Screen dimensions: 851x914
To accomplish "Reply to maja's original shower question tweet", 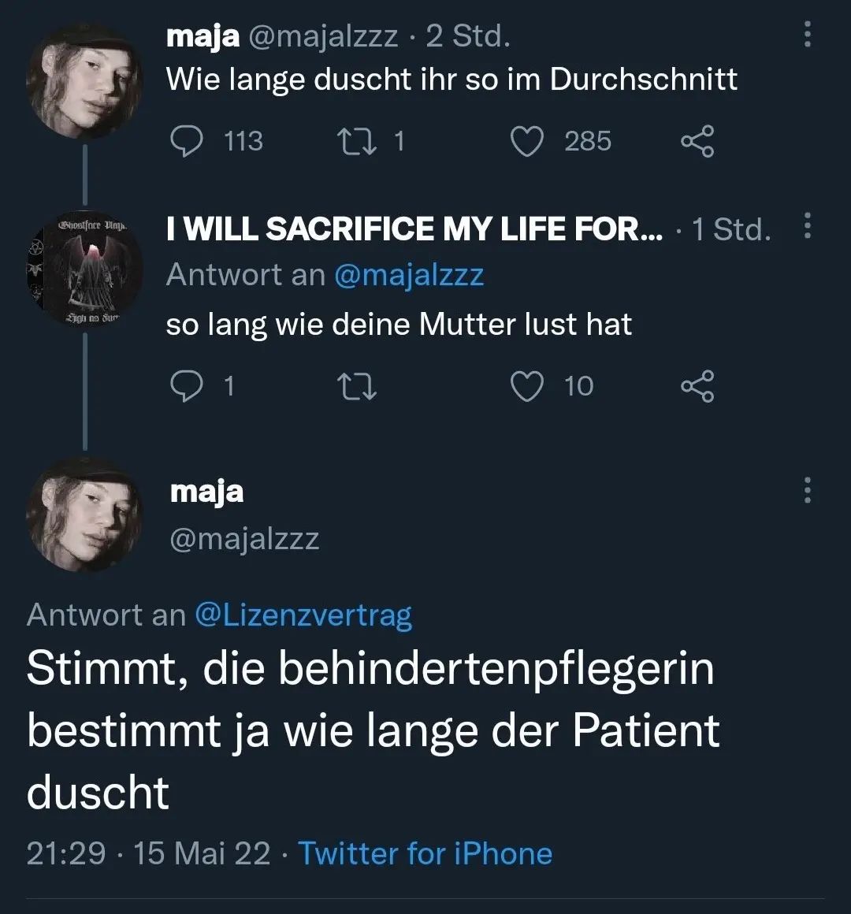I will (x=186, y=141).
